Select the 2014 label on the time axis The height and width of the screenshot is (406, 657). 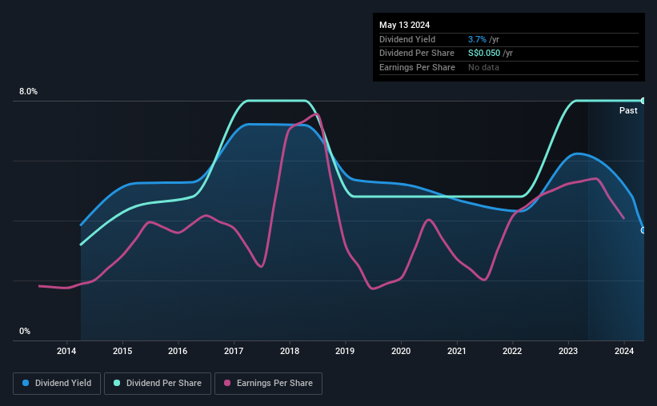66,351
